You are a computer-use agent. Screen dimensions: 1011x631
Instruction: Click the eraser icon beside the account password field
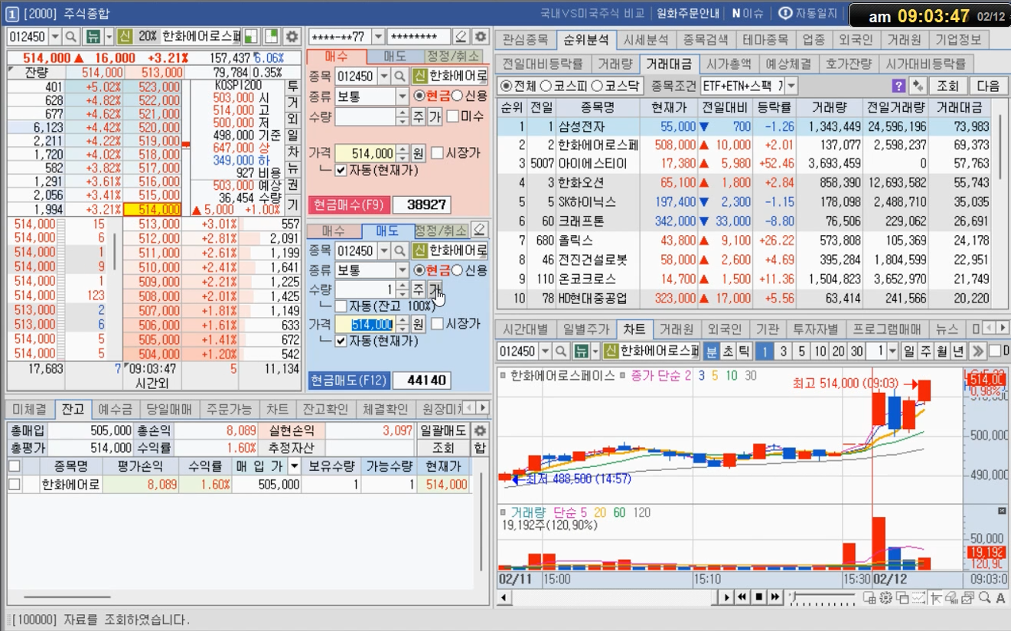point(461,36)
